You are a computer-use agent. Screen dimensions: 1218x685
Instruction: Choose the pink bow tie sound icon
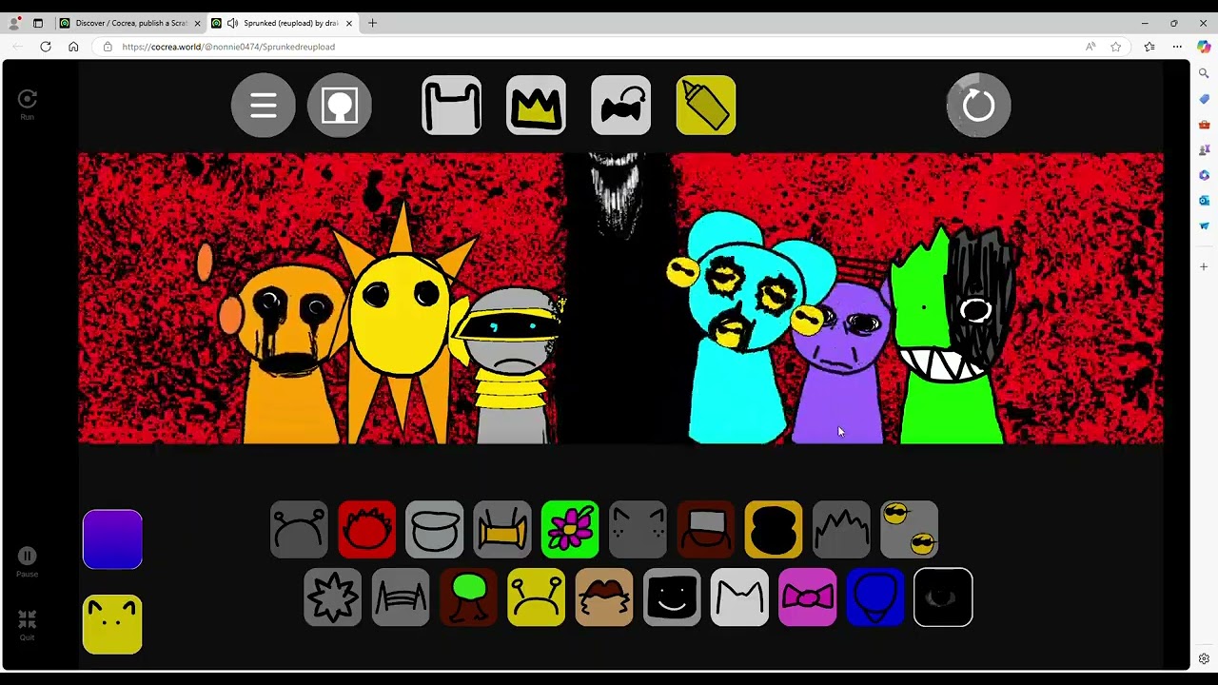(x=807, y=597)
